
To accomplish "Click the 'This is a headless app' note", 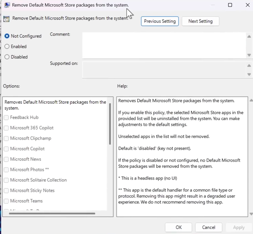I will click(148, 178).
